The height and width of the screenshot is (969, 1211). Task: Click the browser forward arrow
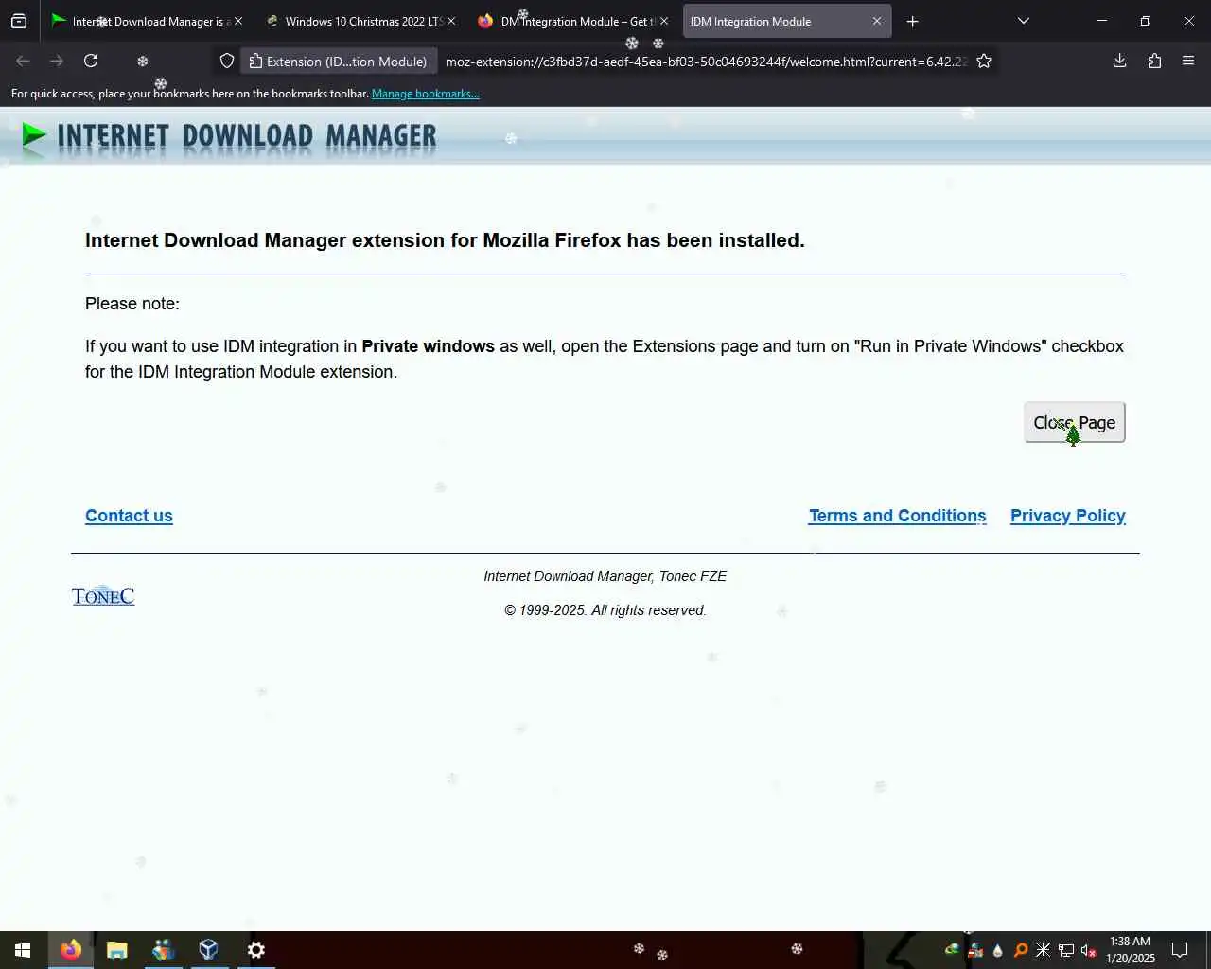click(x=57, y=61)
